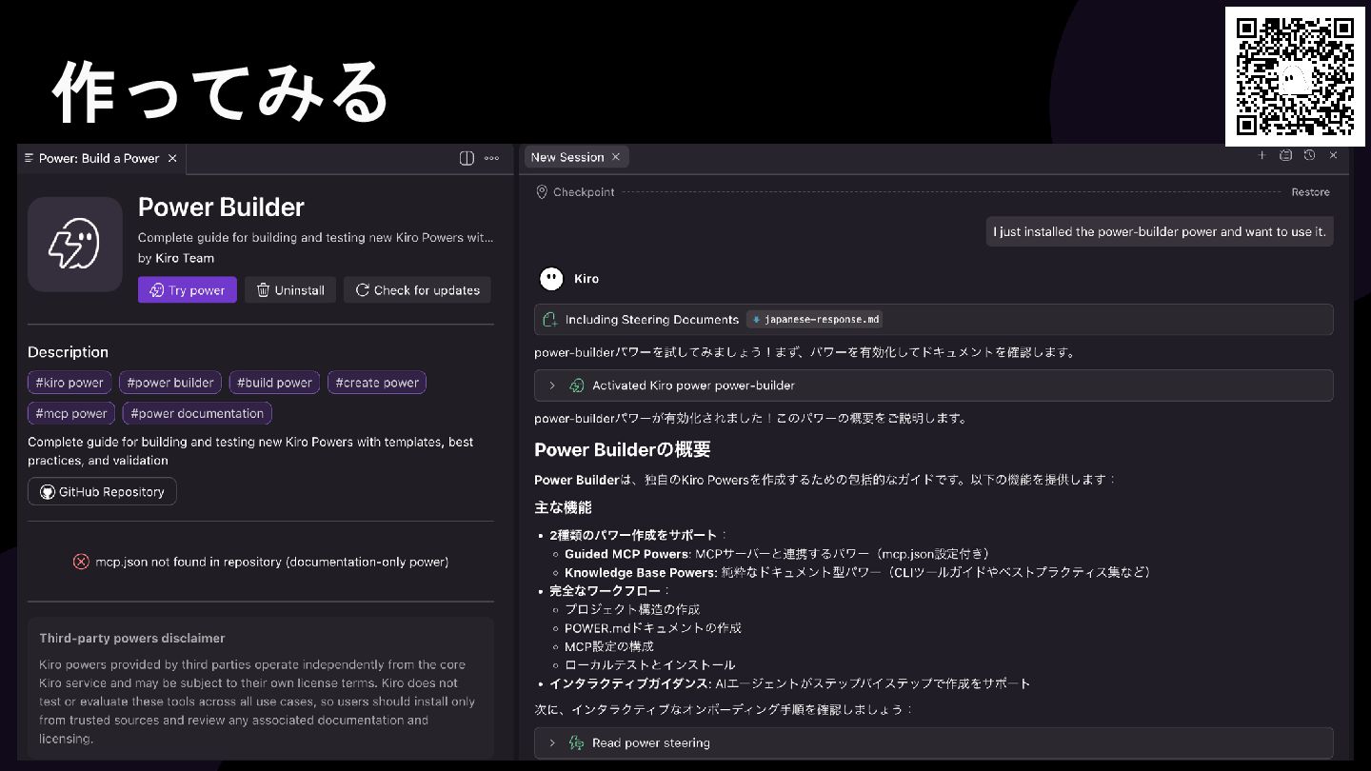Click the mcp.json error icon
Viewport: 1371px width, 771px height.
[81, 562]
